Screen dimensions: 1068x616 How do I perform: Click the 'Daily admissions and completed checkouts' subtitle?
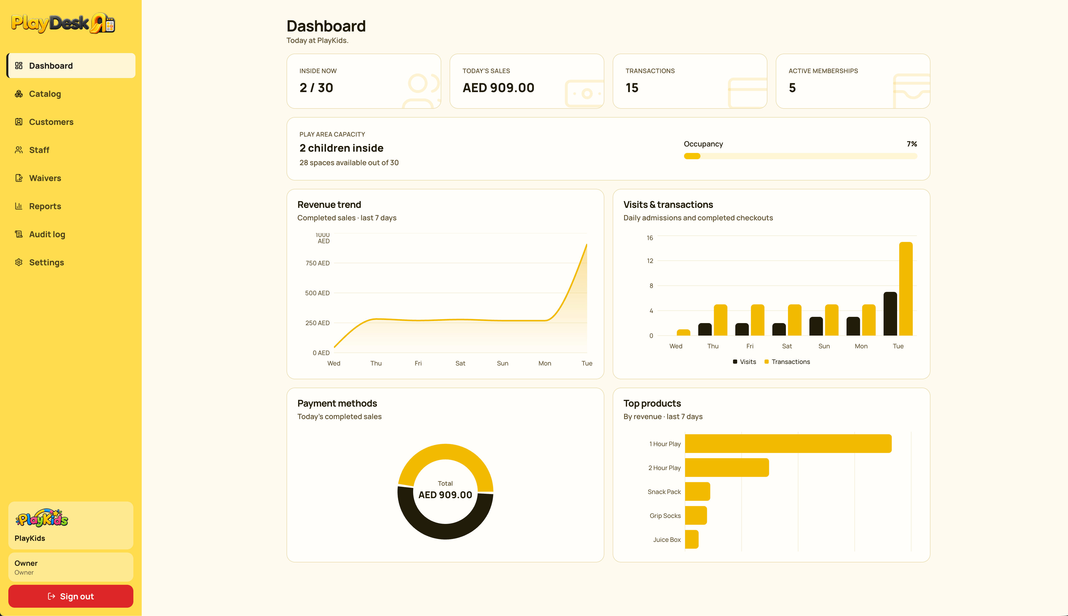click(x=698, y=218)
